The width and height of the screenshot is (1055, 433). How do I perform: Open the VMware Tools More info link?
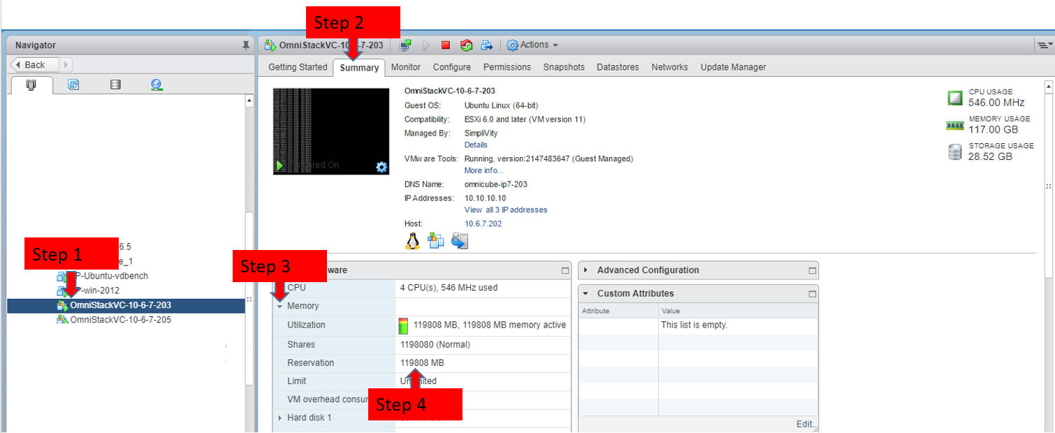tap(483, 170)
